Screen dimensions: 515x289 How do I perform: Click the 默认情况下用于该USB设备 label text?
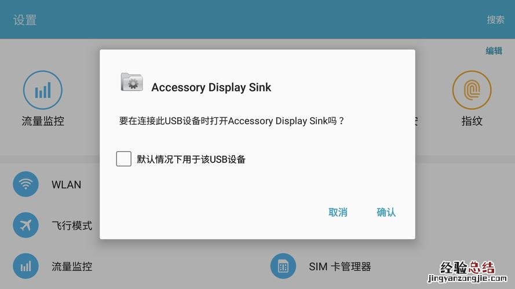pos(191,160)
